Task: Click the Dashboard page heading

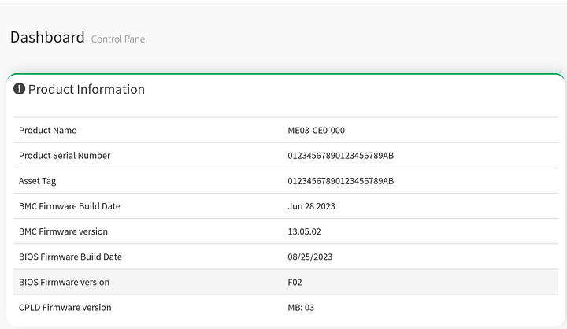Action: coord(47,37)
